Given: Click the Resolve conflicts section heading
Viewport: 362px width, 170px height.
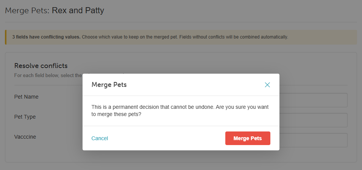Looking at the screenshot, I should click(x=41, y=66).
